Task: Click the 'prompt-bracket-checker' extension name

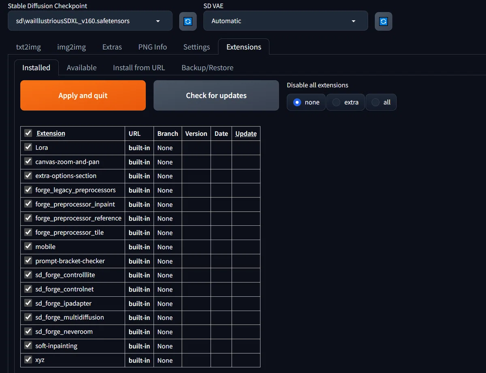Action: pos(70,261)
